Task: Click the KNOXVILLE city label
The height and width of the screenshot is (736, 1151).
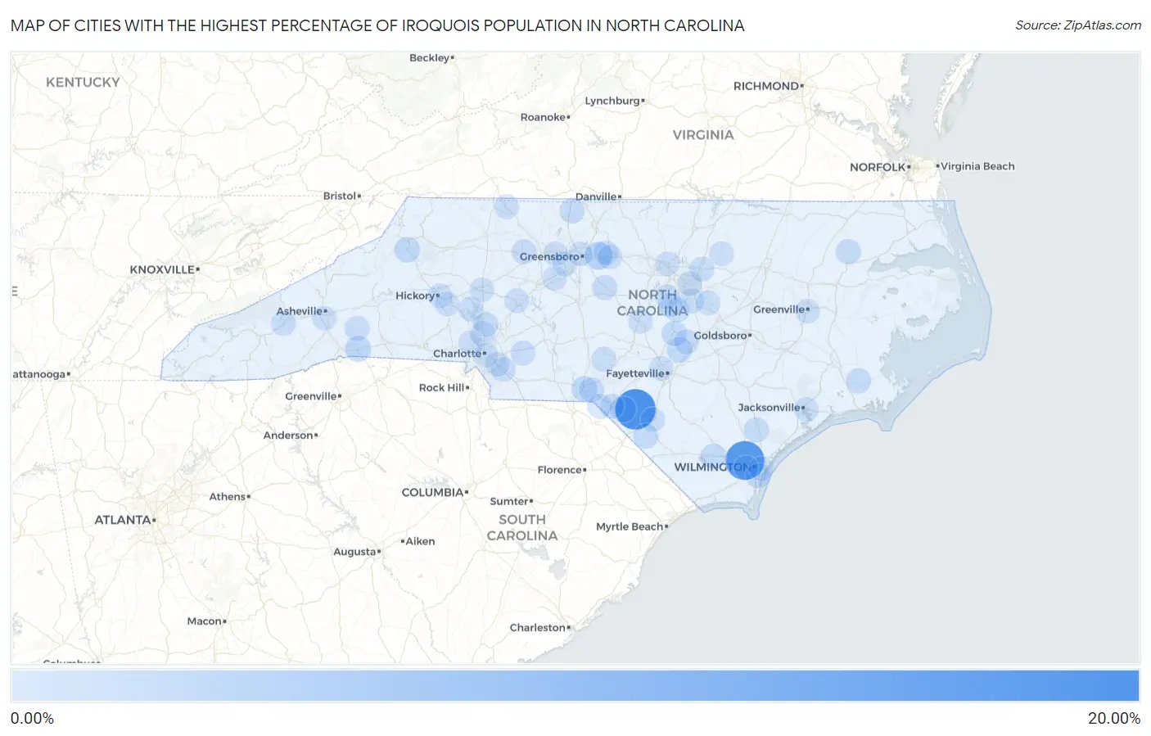Action: (x=162, y=269)
